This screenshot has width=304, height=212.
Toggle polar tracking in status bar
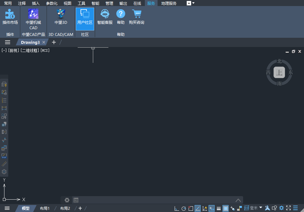[x=184, y=209]
